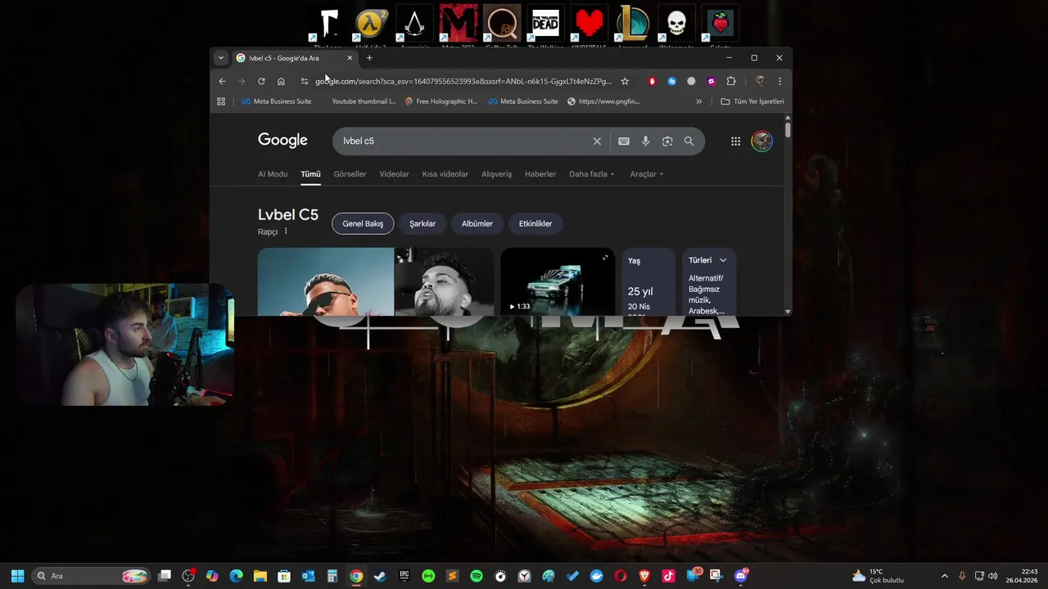Open the Metro 2033 desktop shortcut
The image size is (1048, 589).
(458, 24)
